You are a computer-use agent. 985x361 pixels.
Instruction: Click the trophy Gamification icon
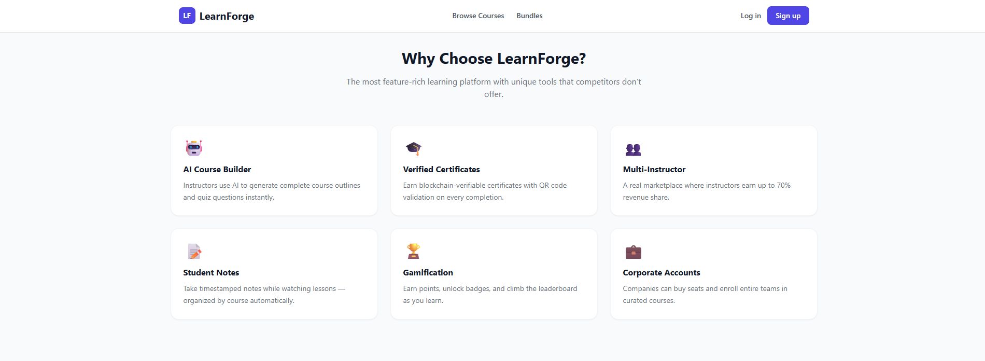[x=413, y=251]
